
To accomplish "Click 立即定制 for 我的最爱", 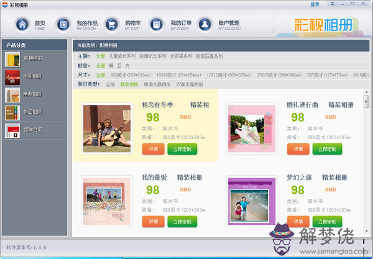I will [182, 222].
